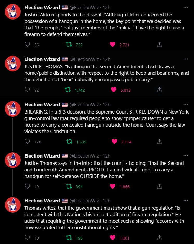The height and width of the screenshot is (244, 194).
Task: Retweet the Justice Alito dissent tweet
Action: point(69,45)
